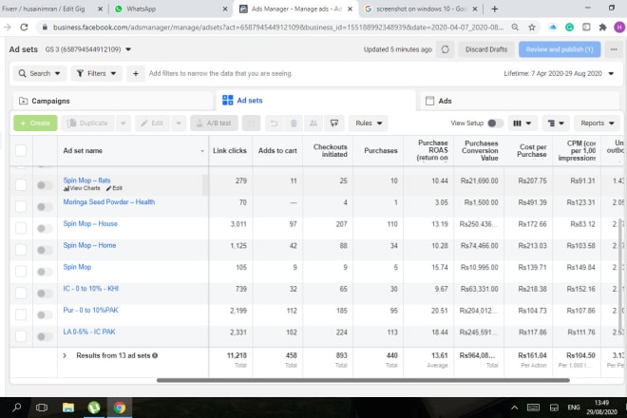Expand Results from 13 ad sets row
This screenshot has height=418, width=627.
[x=65, y=355]
